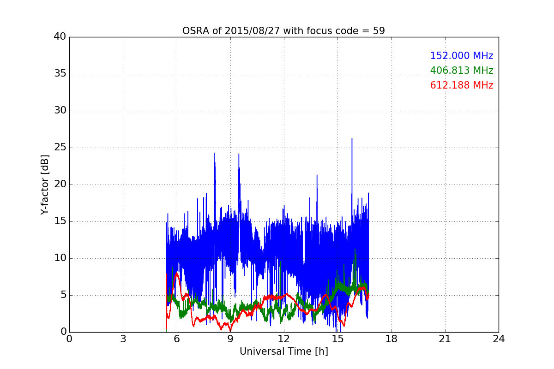This screenshot has height=369, width=554.
Task: Click the 'Universal Time [h]' axis label
Action: click(x=284, y=351)
